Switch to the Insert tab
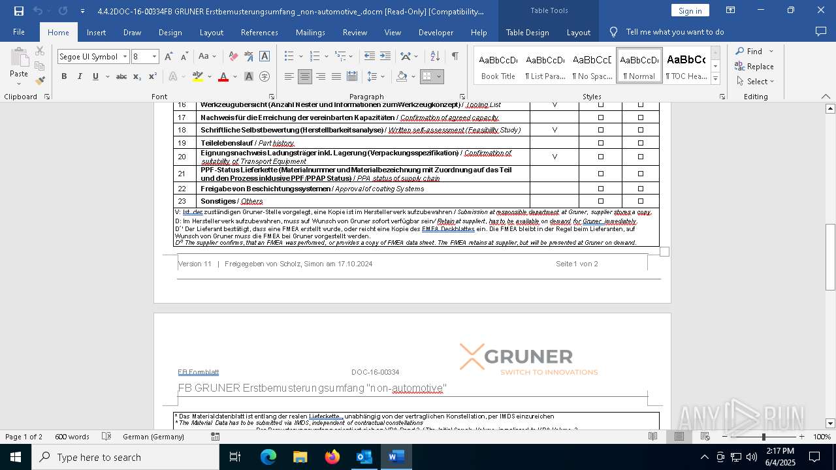This screenshot has width=836, height=470. (96, 32)
